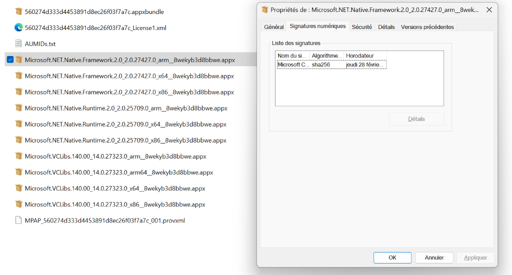Viewport: 512px width, 275px height.
Task: Open the Détails tab
Action: (386, 27)
